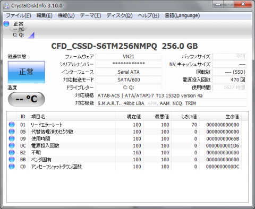The image size is (255, 209).
Task: Click the 1627 時間 usage hours field
Action: pos(229,88)
